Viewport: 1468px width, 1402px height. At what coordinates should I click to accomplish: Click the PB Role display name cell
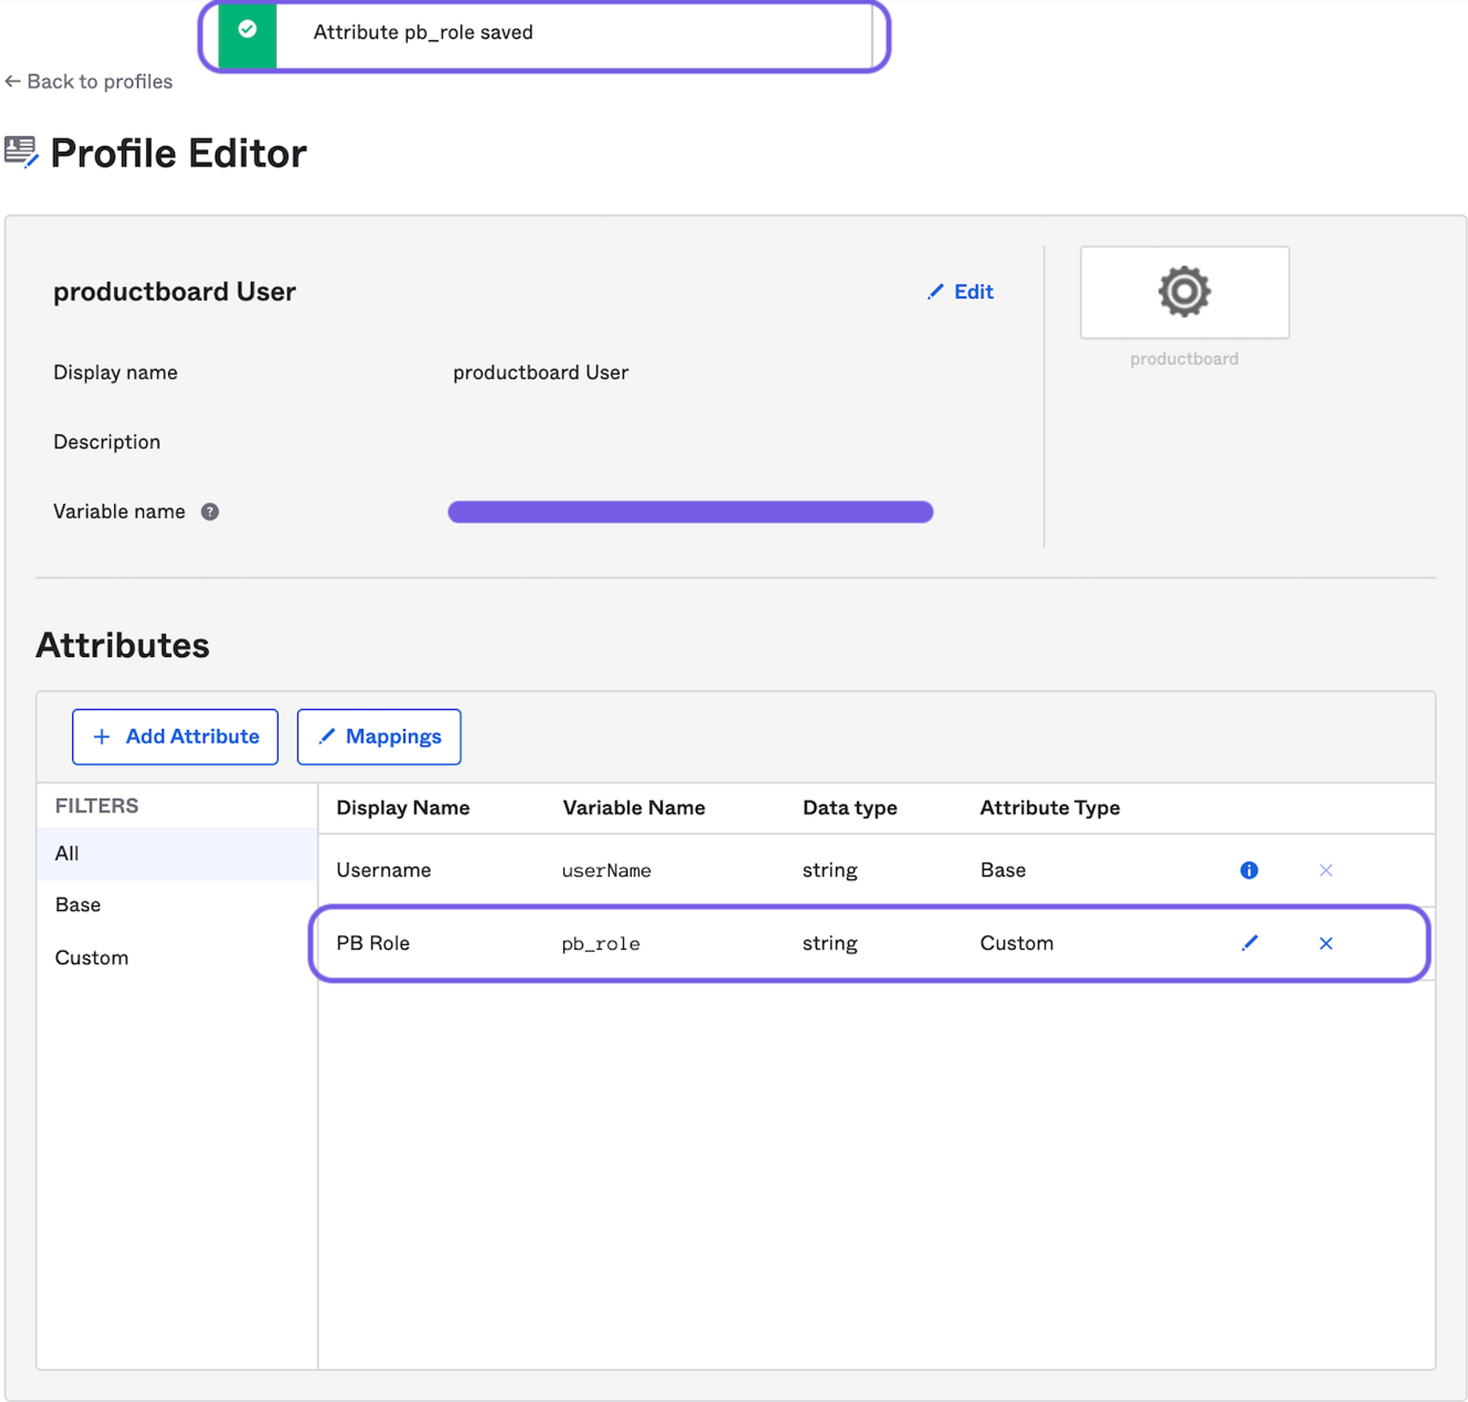coord(373,943)
